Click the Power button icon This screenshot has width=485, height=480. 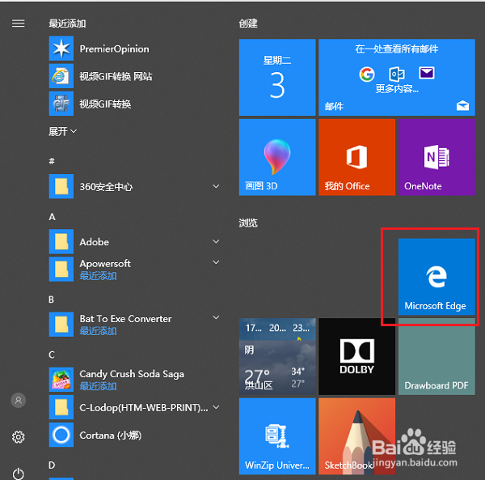point(19,474)
